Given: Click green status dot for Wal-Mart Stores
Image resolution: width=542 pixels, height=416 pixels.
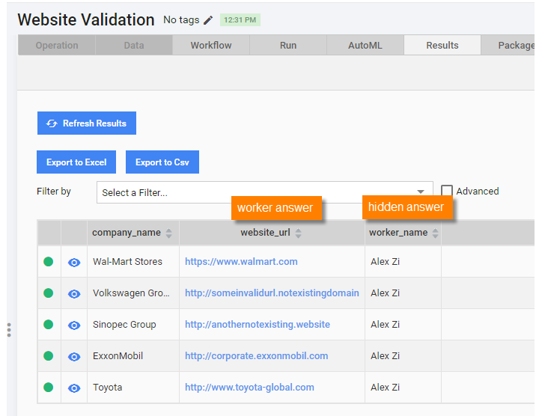Looking at the screenshot, I should (49, 262).
